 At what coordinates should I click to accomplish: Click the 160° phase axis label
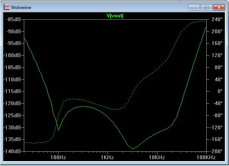coord(217,43)
